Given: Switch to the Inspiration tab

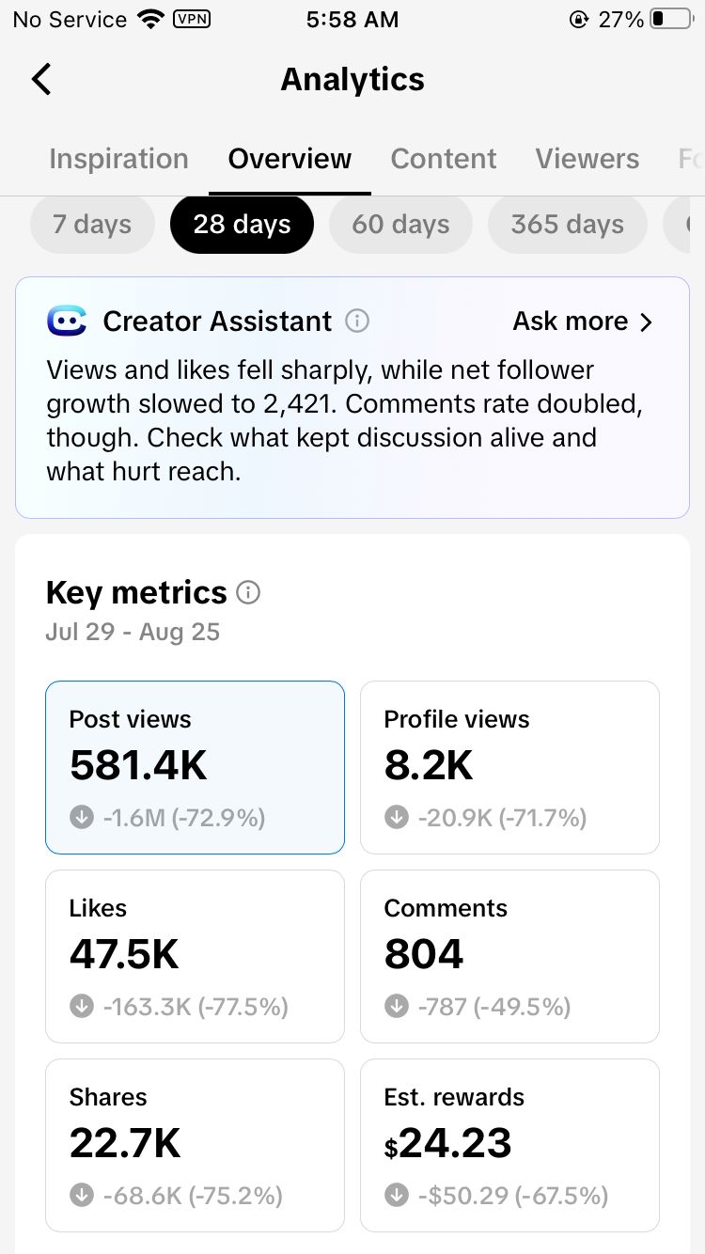Looking at the screenshot, I should (x=118, y=159).
